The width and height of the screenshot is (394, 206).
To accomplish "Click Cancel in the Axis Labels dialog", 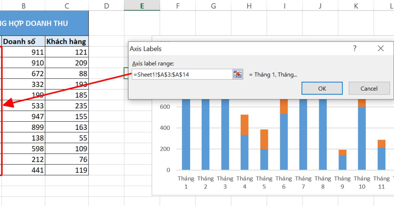I will click(369, 88).
